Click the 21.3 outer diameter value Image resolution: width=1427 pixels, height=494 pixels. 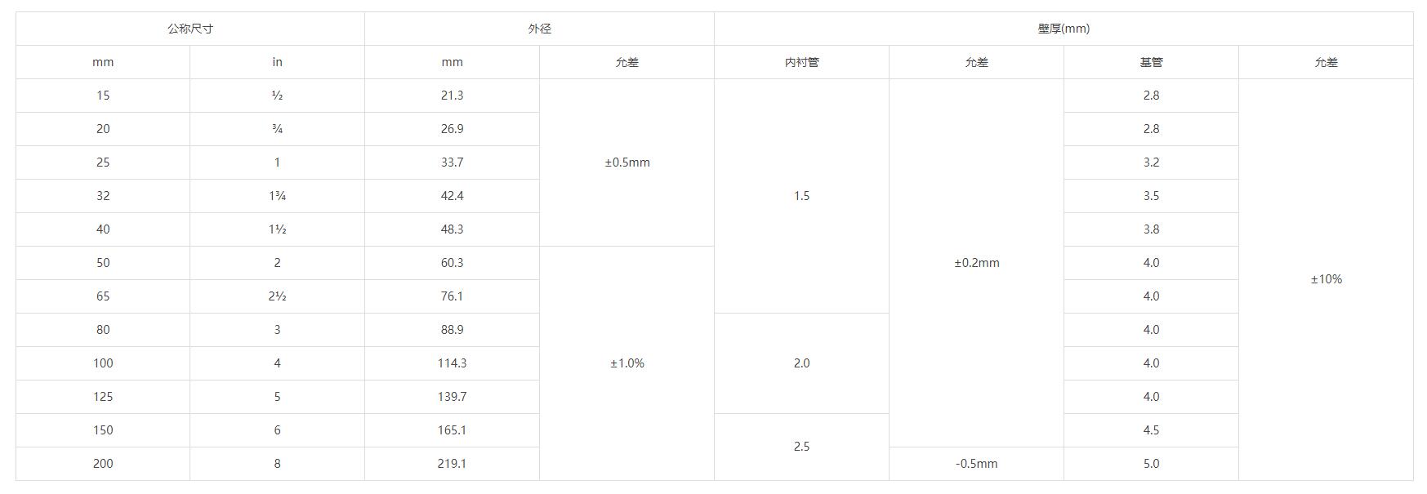pos(452,96)
